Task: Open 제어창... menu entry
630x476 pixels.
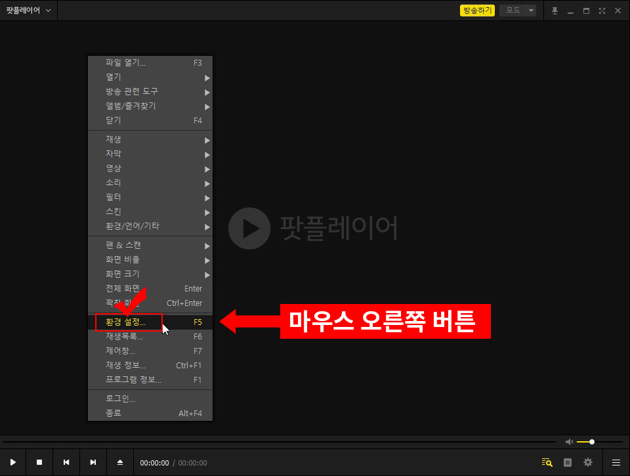Action: 150,351
